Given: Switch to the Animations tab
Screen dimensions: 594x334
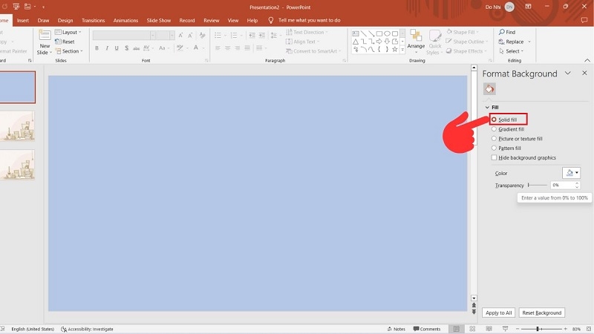Looking at the screenshot, I should pyautogui.click(x=125, y=21).
